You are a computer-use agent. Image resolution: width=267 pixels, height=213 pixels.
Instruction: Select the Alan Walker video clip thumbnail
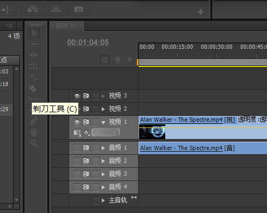coord(152,132)
